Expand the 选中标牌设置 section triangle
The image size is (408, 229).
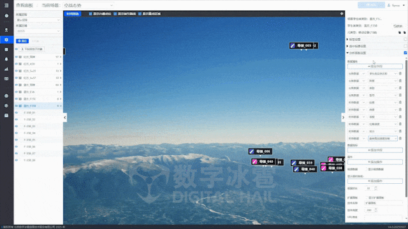347,46
